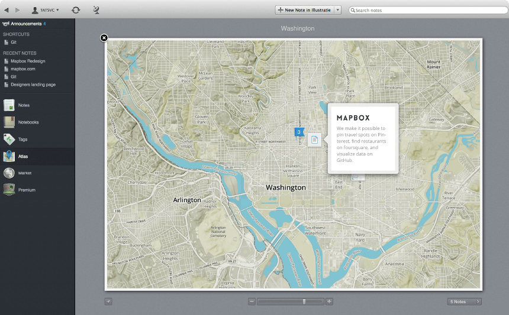The width and height of the screenshot is (509, 315).
Task: Close the Washington map view
Action: [104, 38]
